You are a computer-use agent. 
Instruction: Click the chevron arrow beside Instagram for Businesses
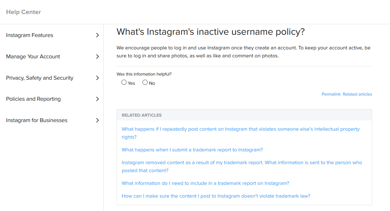click(x=98, y=120)
